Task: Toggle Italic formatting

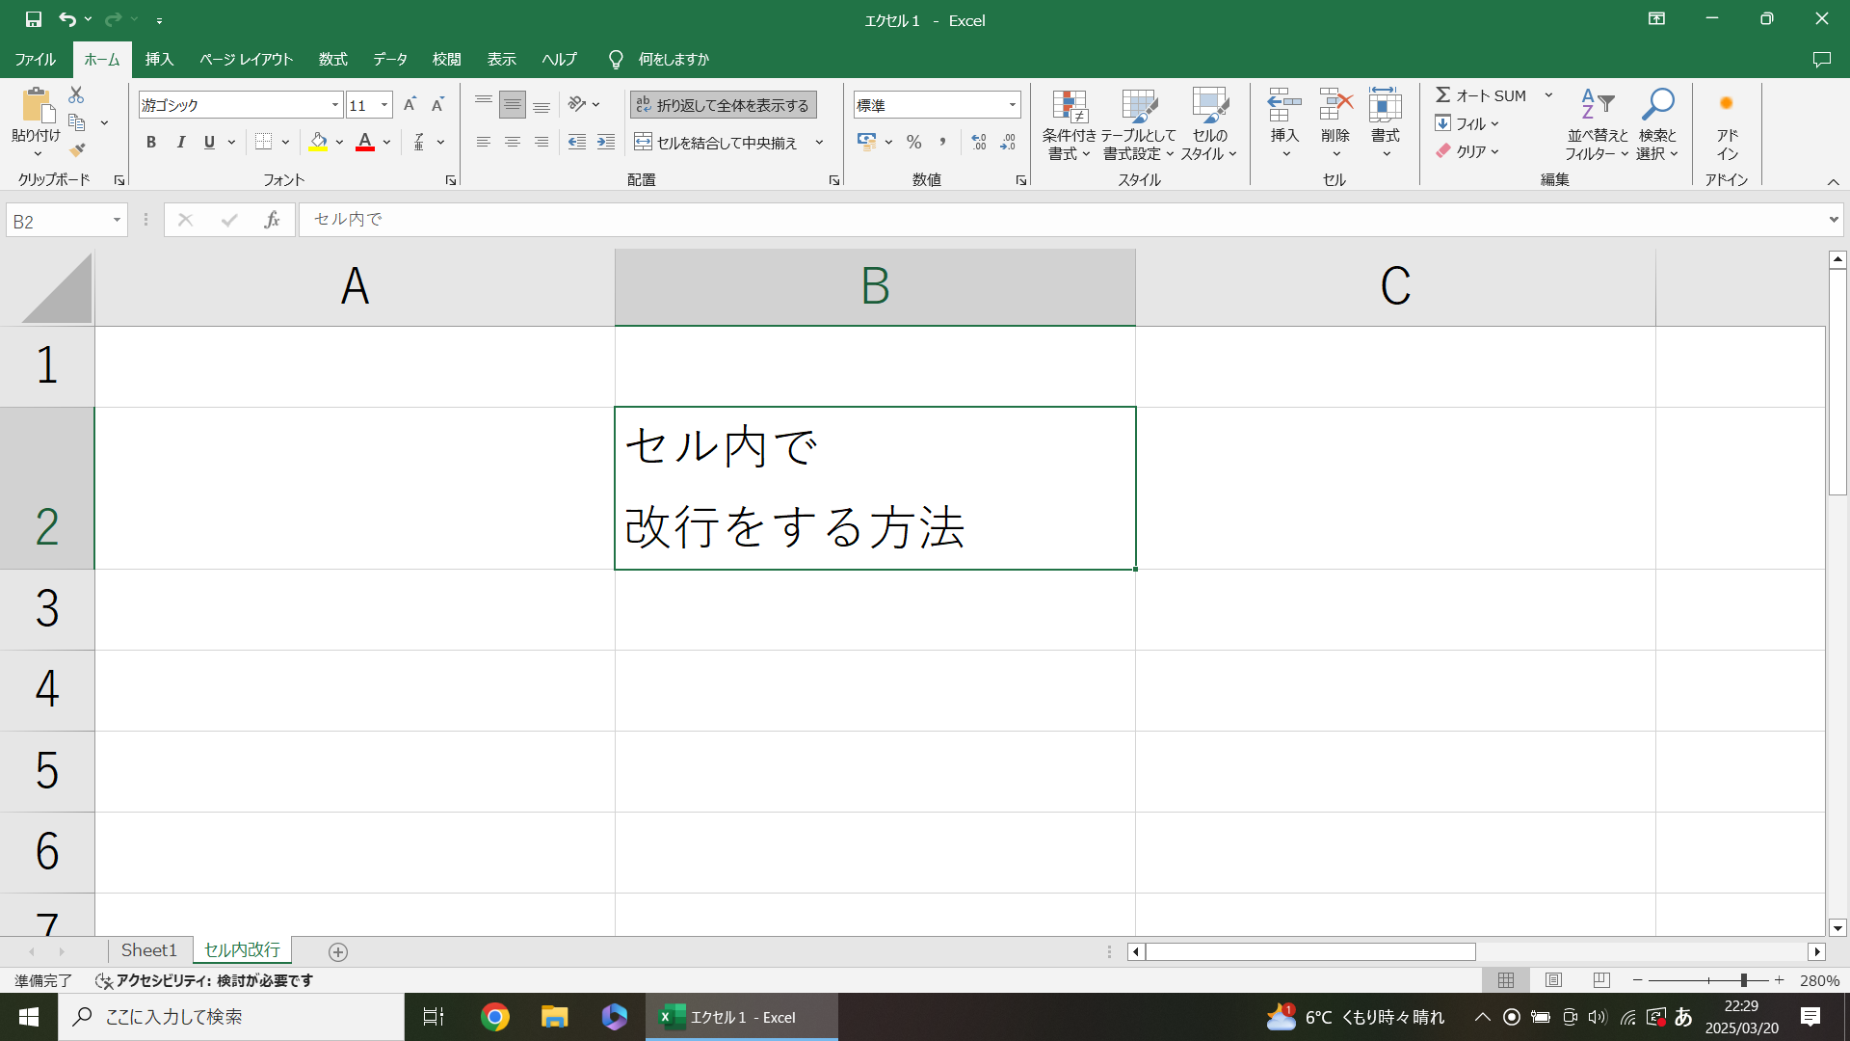Action: coord(180,142)
